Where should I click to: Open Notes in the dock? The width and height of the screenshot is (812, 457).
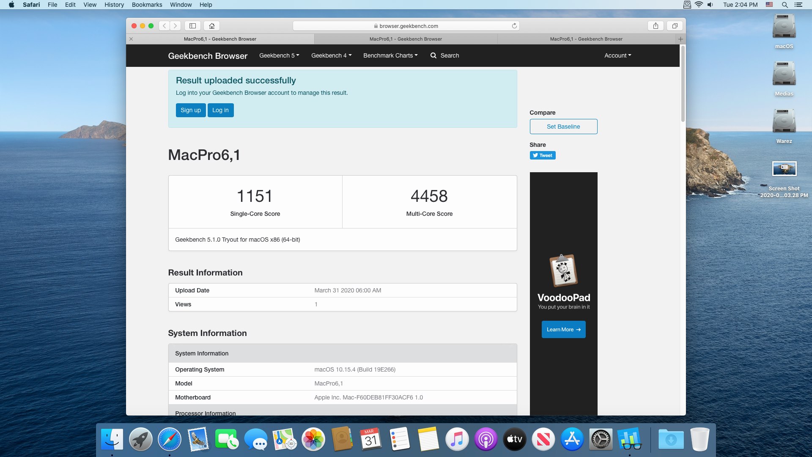pos(428,440)
